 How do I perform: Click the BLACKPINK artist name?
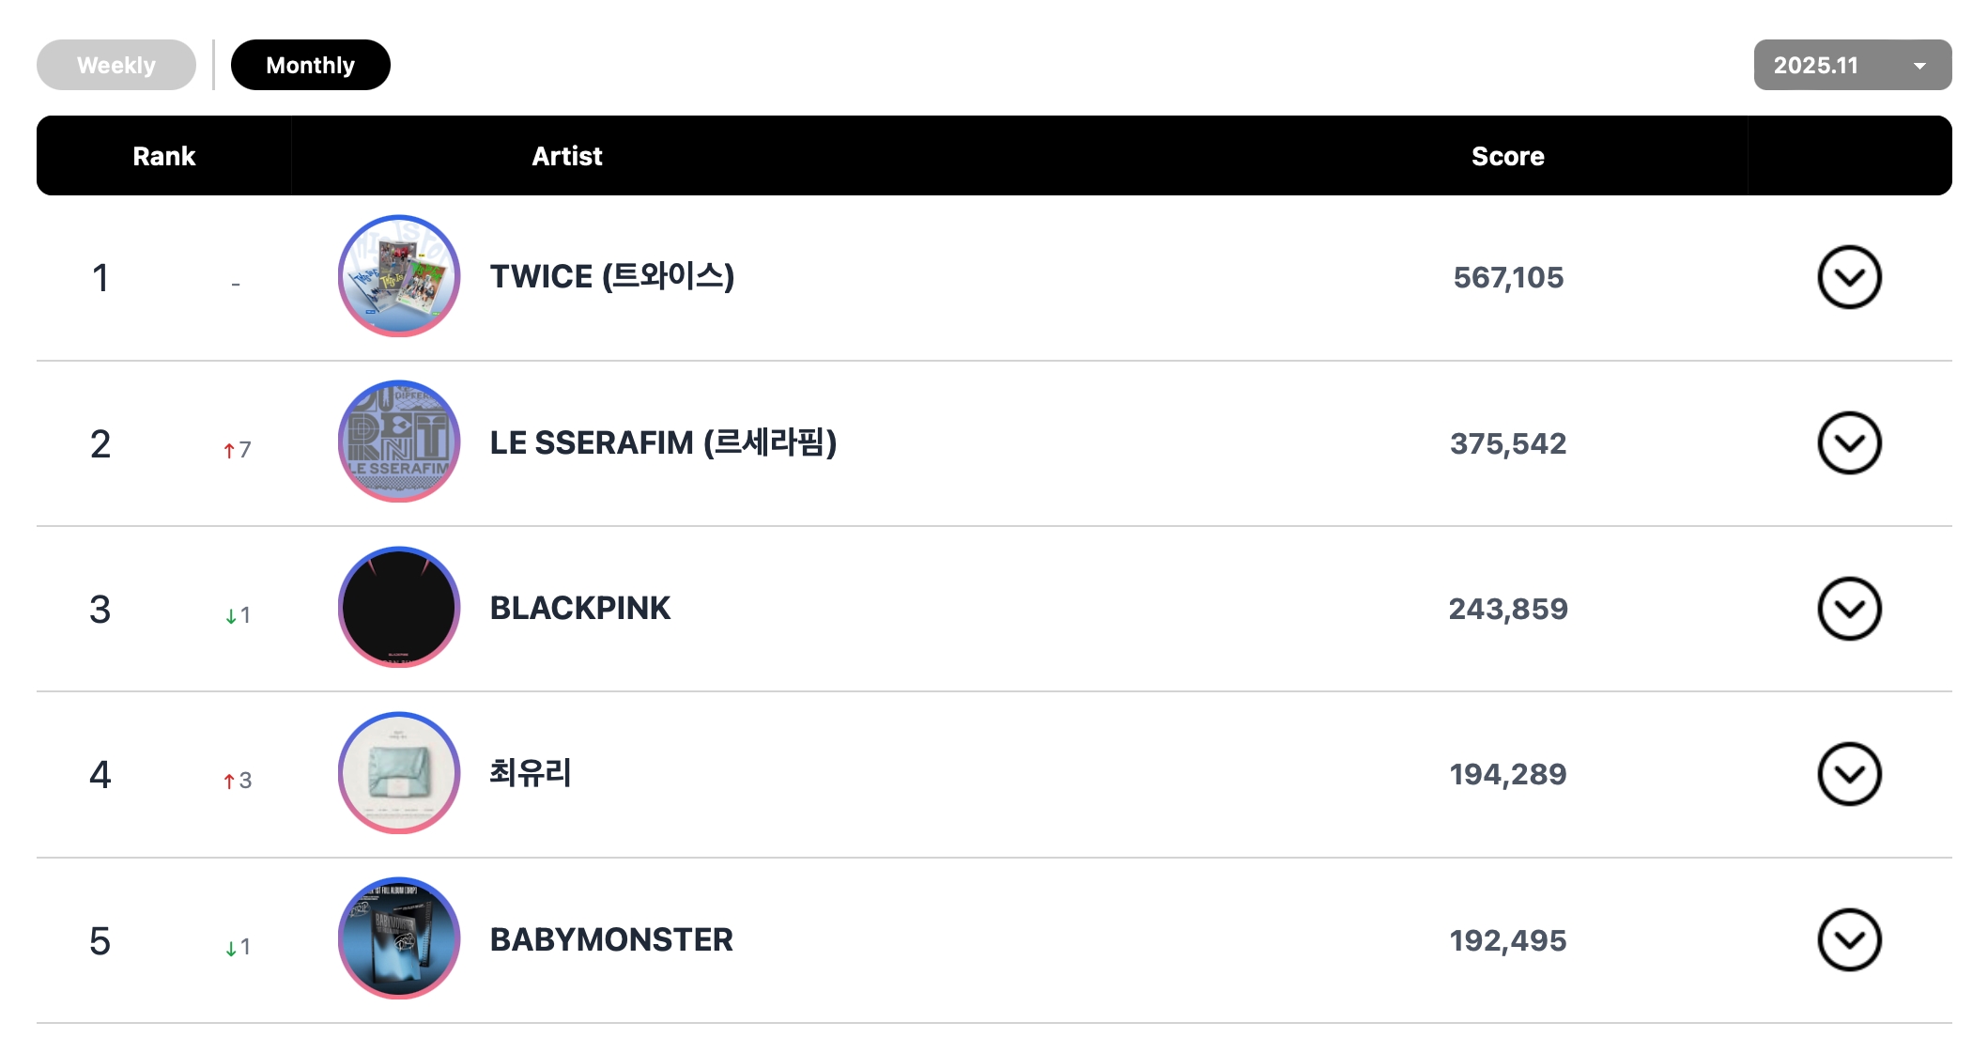(580, 608)
